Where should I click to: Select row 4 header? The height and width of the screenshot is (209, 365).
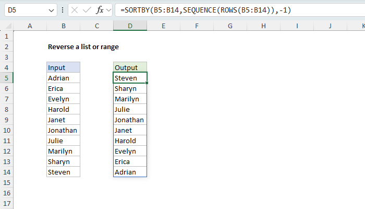(6, 67)
